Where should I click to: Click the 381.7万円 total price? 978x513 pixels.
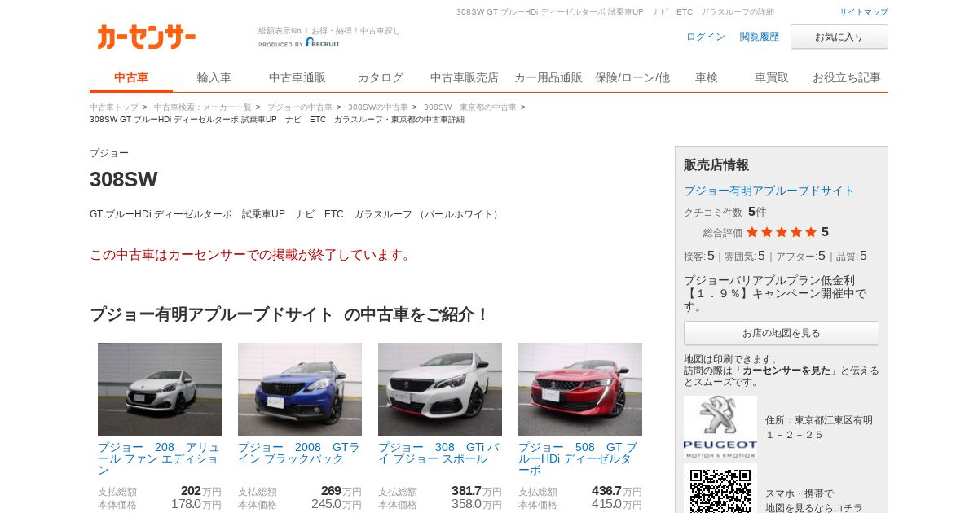pos(477,491)
